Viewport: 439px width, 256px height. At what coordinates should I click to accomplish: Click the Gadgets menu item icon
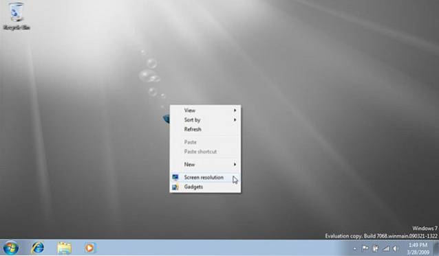coord(175,187)
